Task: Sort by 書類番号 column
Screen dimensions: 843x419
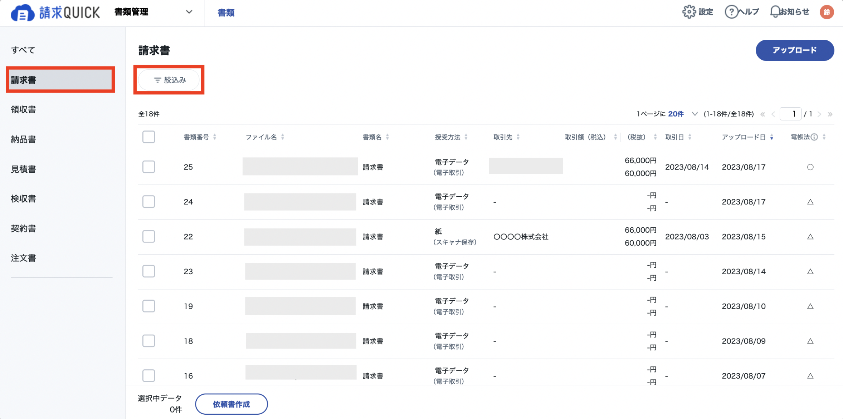Action: point(215,137)
